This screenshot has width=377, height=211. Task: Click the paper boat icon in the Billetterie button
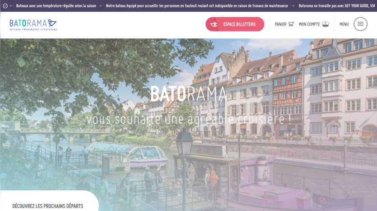[214, 24]
